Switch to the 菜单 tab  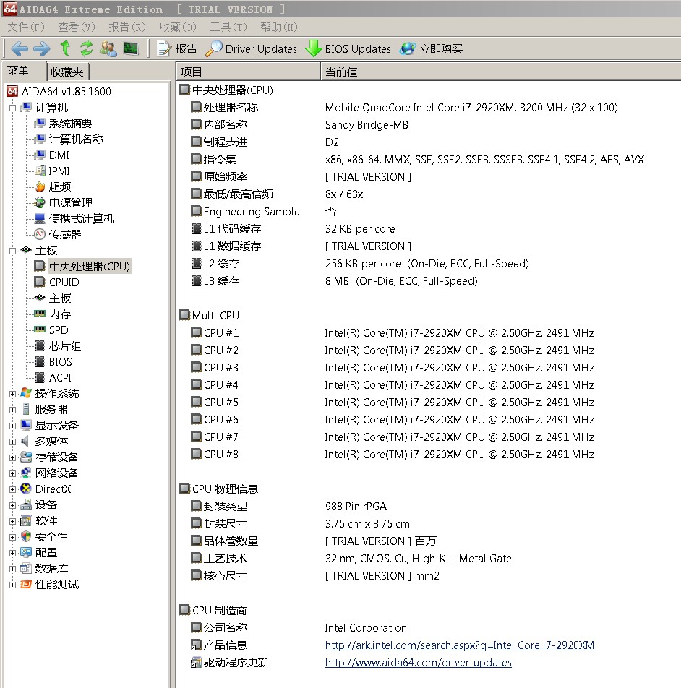pyautogui.click(x=24, y=71)
